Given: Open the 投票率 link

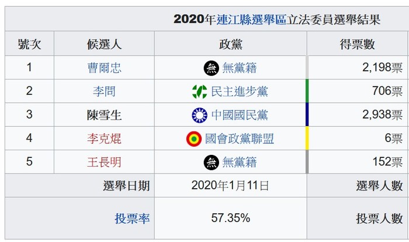Looking at the screenshot, I should 132,218.
